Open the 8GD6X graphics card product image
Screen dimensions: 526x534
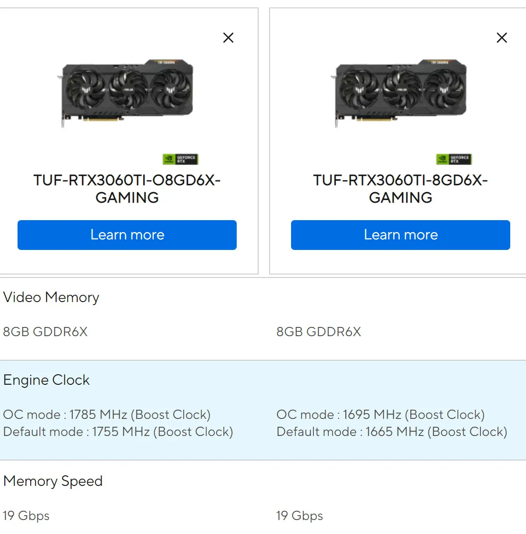(x=399, y=93)
